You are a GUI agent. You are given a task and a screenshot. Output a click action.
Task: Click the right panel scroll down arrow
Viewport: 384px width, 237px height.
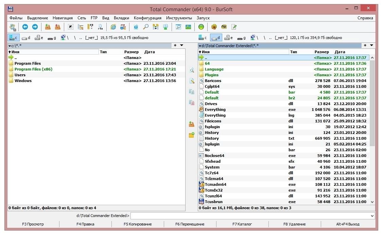pos(372,202)
